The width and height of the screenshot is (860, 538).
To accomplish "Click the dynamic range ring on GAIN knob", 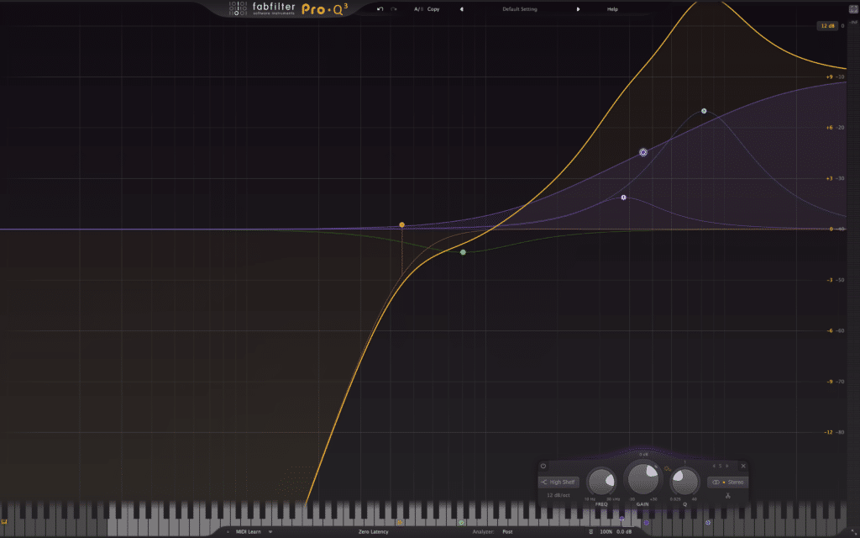I will point(656,467).
